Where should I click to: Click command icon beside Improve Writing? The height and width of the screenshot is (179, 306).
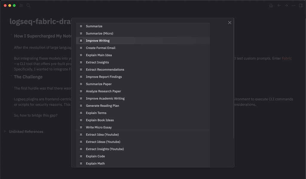coord(81,41)
